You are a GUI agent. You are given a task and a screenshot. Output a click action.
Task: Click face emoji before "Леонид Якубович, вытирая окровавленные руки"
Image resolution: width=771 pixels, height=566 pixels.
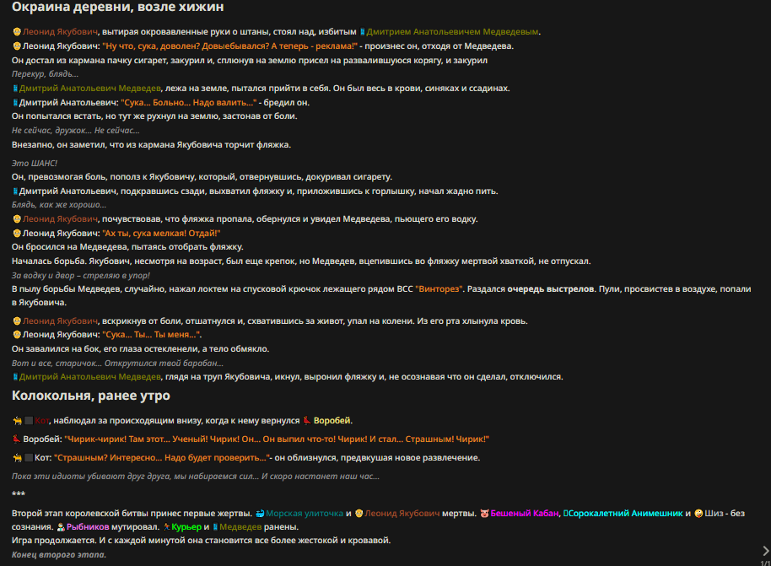coord(17,31)
